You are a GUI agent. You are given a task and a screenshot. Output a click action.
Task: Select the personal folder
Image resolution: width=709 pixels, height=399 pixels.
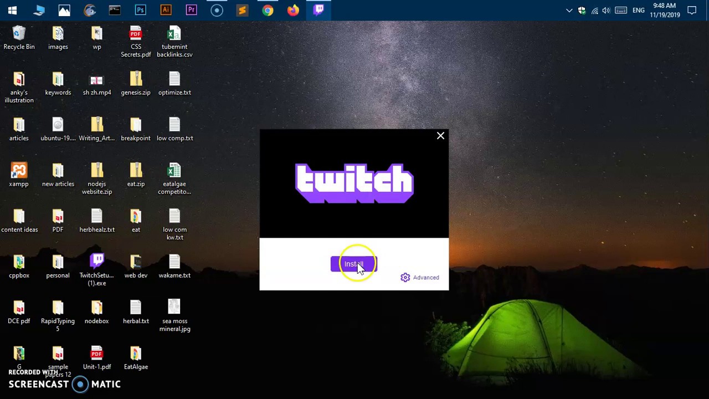(x=58, y=267)
